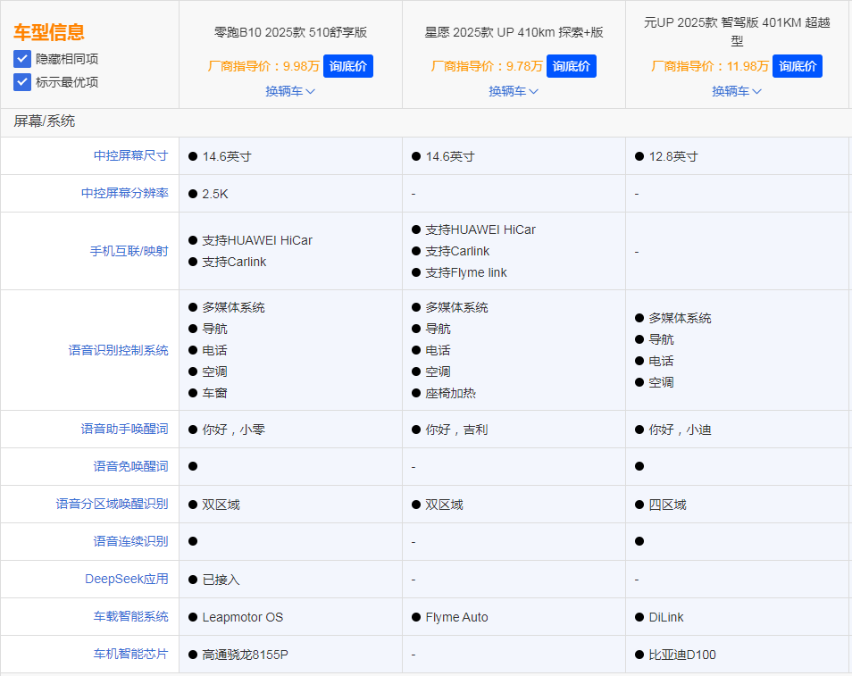This screenshot has height=676, width=852.
Task: Open the 换辆车 dropdown under 零跑B10
Action: [x=289, y=91]
